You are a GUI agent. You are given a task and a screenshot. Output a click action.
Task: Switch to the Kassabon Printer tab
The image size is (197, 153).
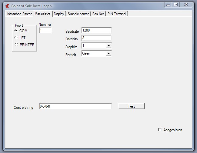click(x=19, y=14)
